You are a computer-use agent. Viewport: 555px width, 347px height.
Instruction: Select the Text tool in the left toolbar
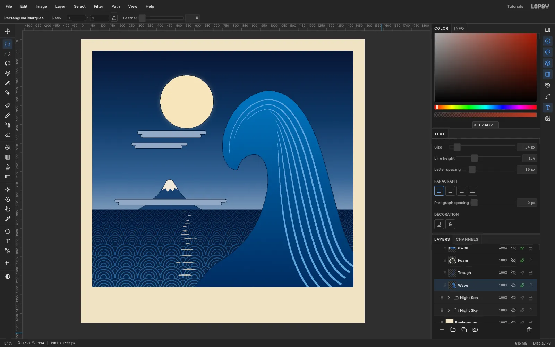tap(8, 241)
